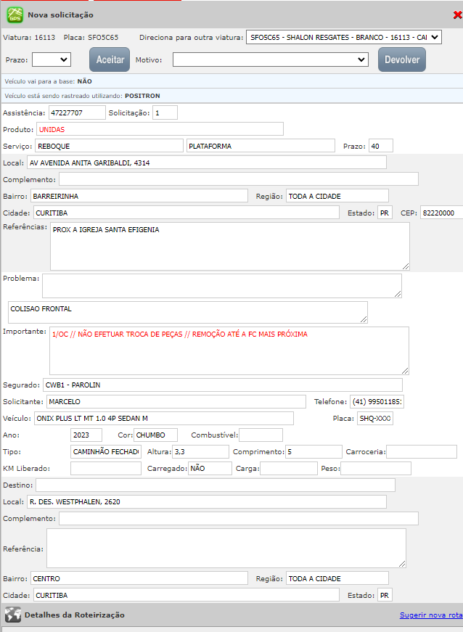Click the Veículo field showing ONIX PLUS

pos(163,418)
